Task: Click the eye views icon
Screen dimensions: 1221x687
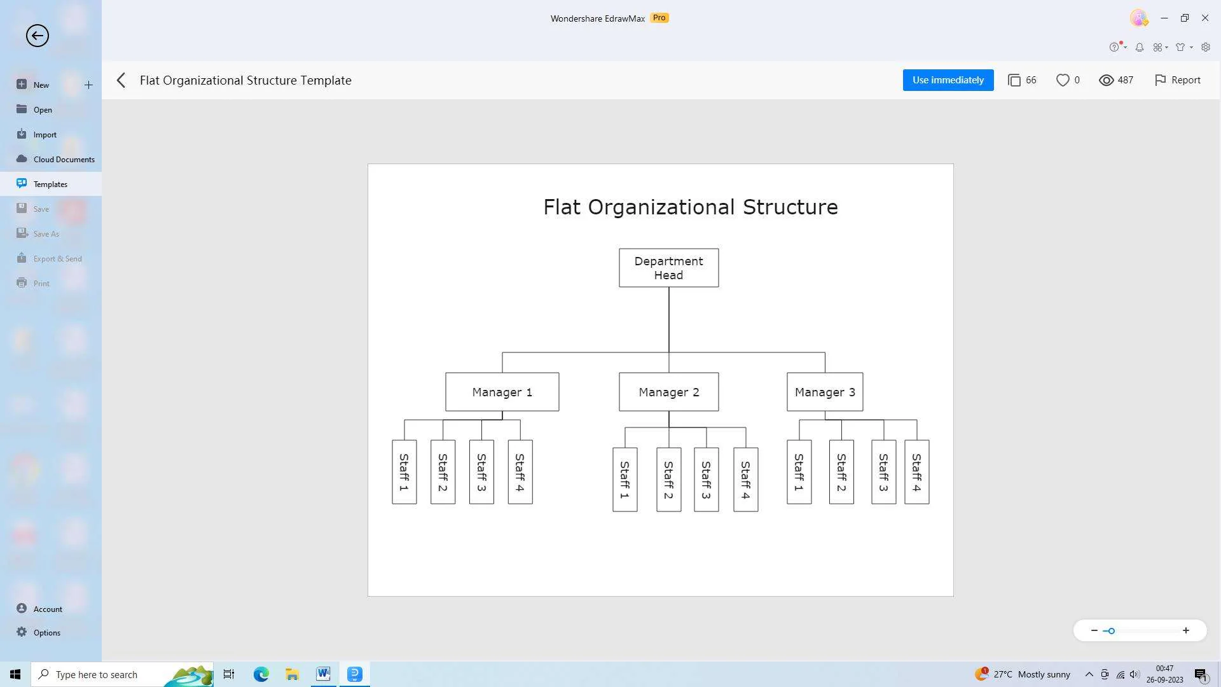Action: point(1107,80)
